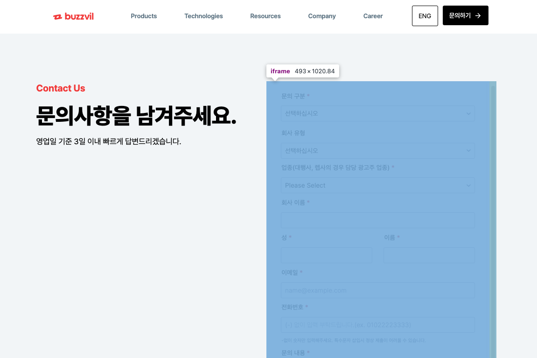Viewport: 537px width, 358px height.
Task: Open the 문의 구분 dropdown
Action: 378,113
